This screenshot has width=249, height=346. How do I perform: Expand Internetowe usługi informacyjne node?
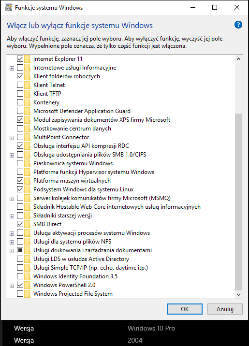(12, 69)
